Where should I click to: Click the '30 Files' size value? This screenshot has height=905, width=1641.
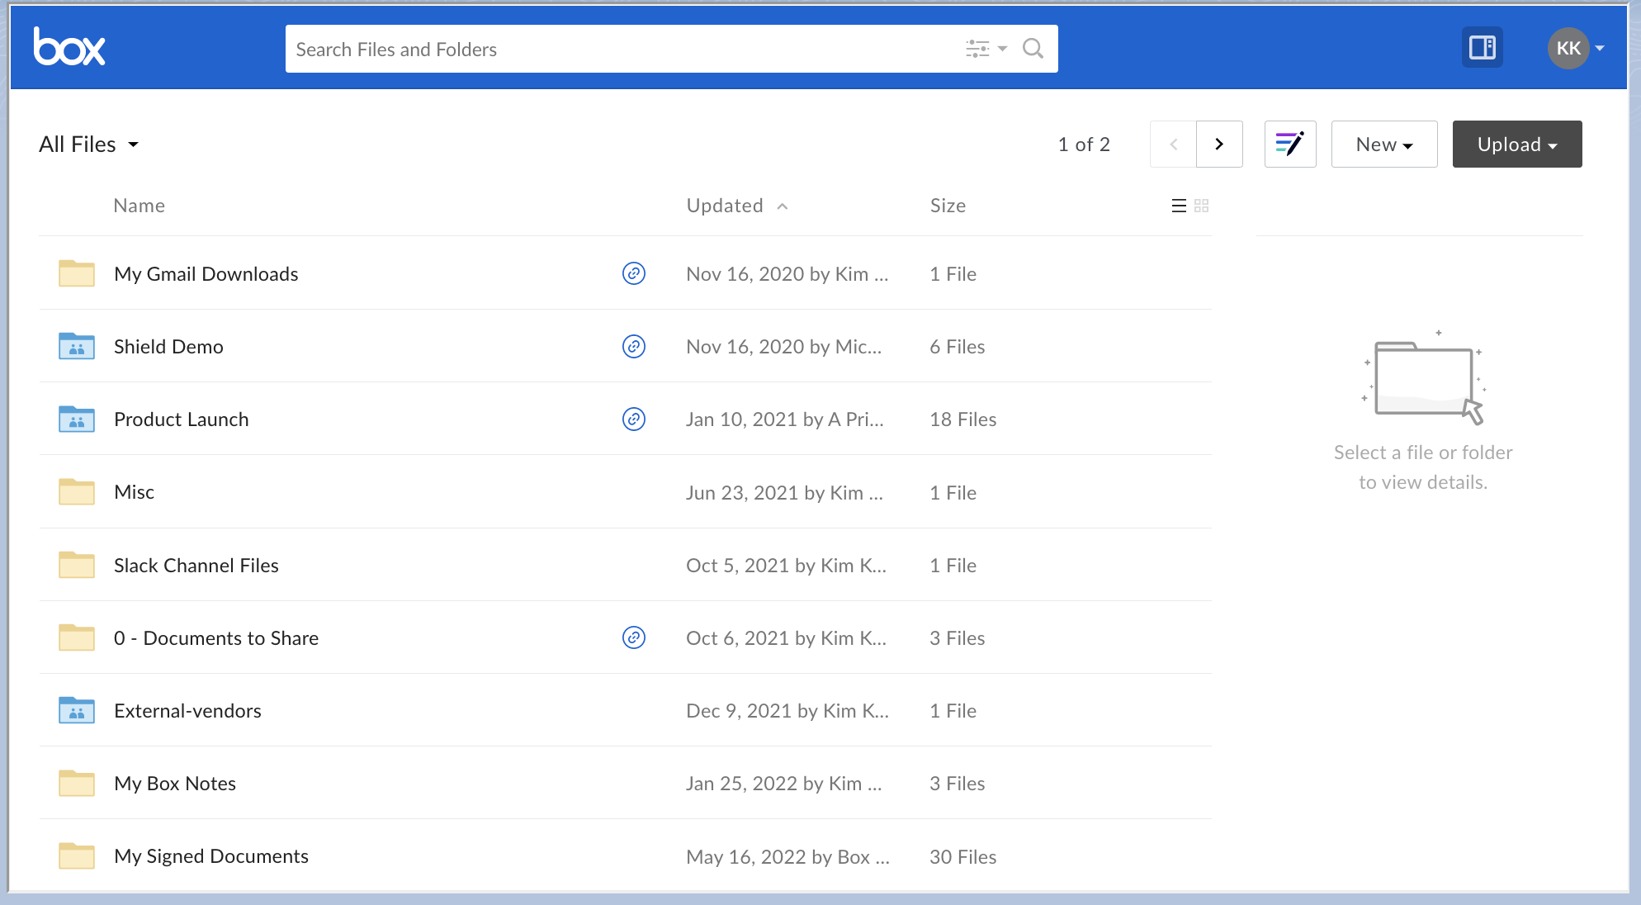pos(963,857)
